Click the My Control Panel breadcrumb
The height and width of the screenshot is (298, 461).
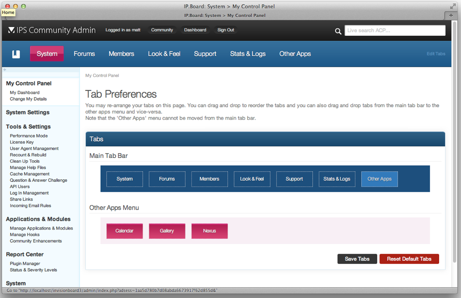pos(102,75)
